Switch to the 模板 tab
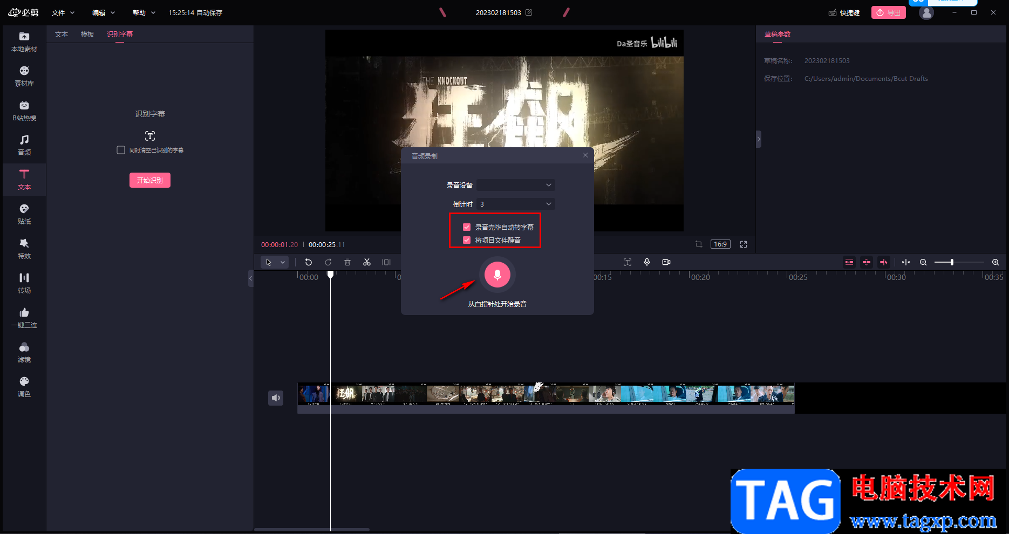 [87, 35]
